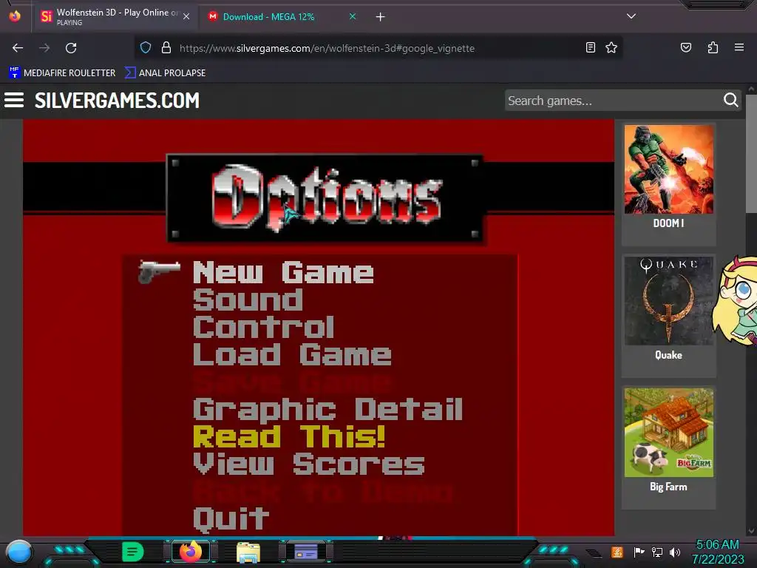Open the Start orb button
757x568 pixels.
coord(19,552)
